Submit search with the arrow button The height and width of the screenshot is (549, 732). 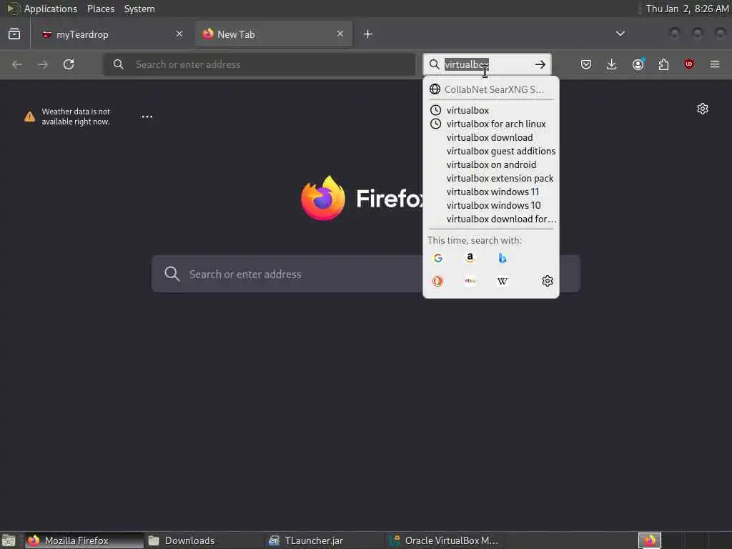tap(540, 64)
